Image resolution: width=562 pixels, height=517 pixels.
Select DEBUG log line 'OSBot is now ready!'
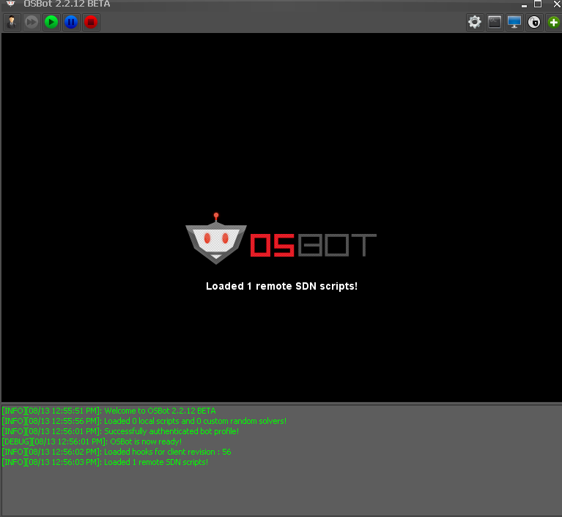point(92,441)
